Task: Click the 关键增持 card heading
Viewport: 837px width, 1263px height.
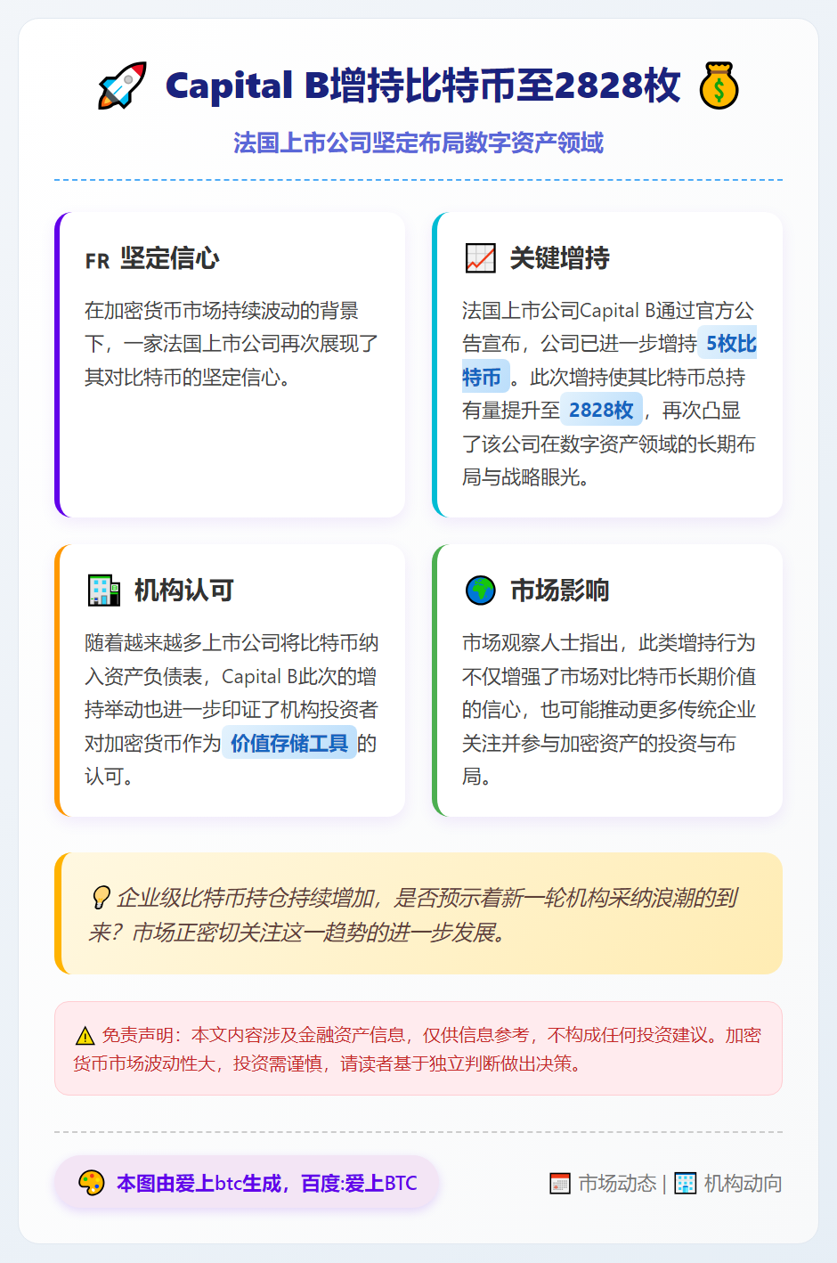Action: coord(559,258)
